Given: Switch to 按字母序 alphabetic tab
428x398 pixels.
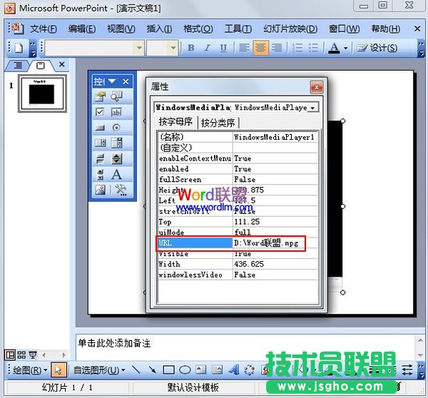Looking at the screenshot, I should pyautogui.click(x=175, y=122).
